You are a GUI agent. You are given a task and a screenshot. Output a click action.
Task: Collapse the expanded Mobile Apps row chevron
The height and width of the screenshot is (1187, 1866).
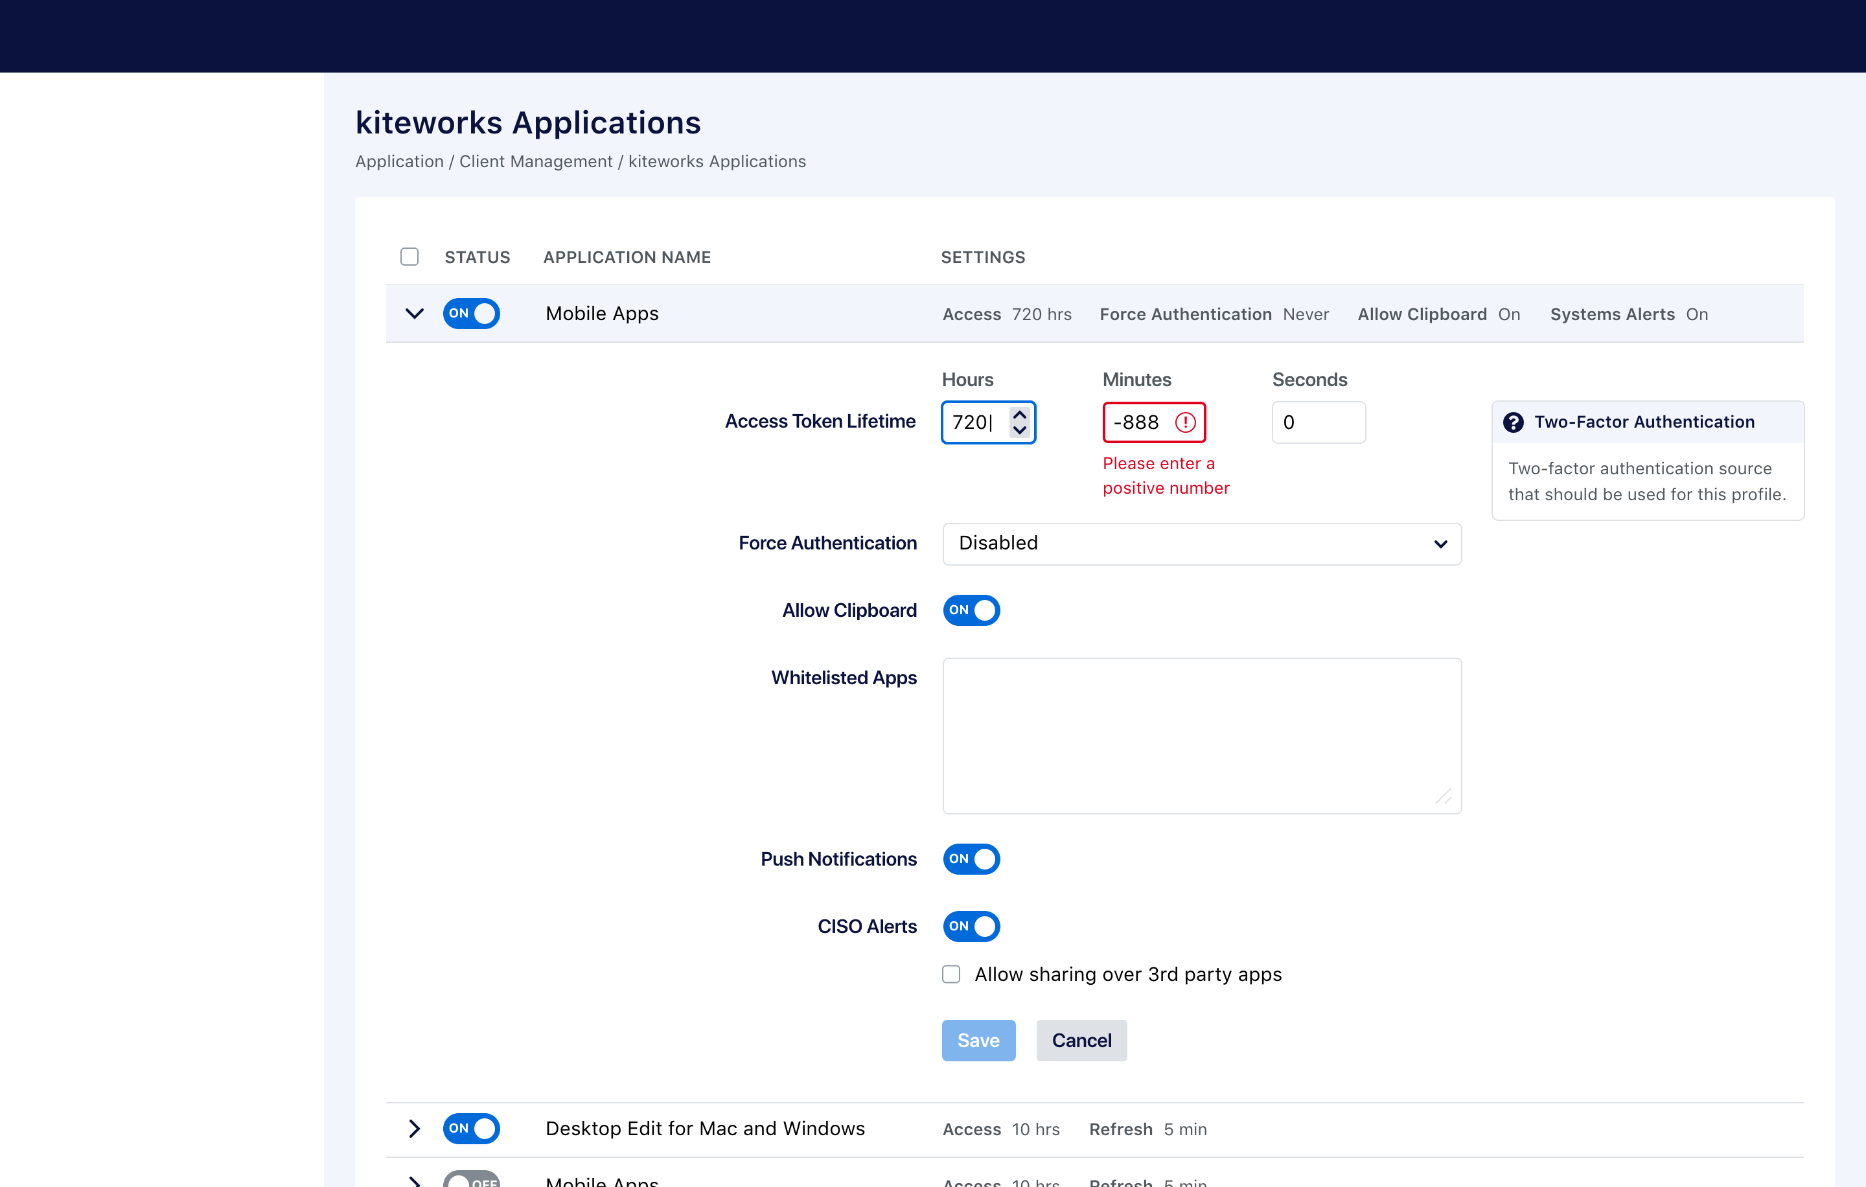415,314
